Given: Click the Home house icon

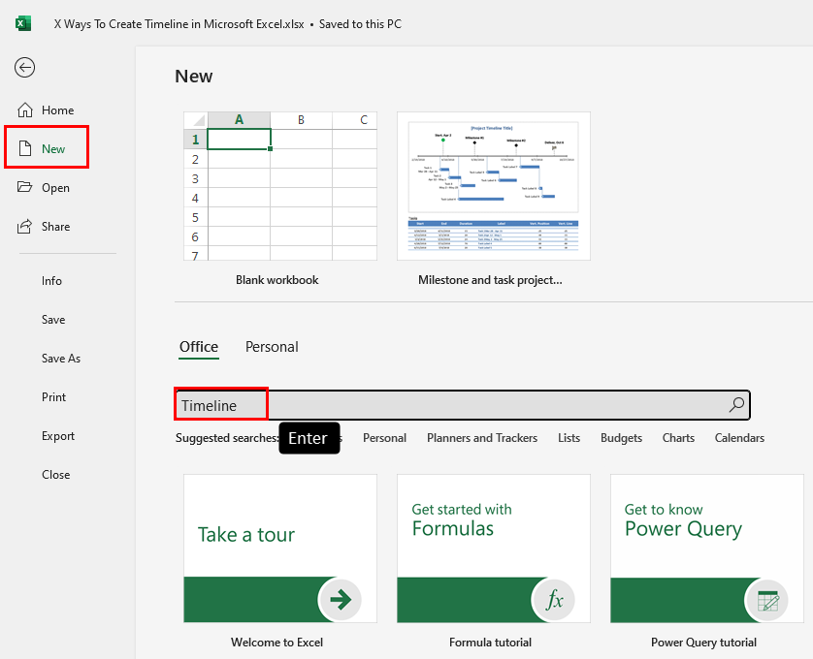Looking at the screenshot, I should click(x=25, y=110).
